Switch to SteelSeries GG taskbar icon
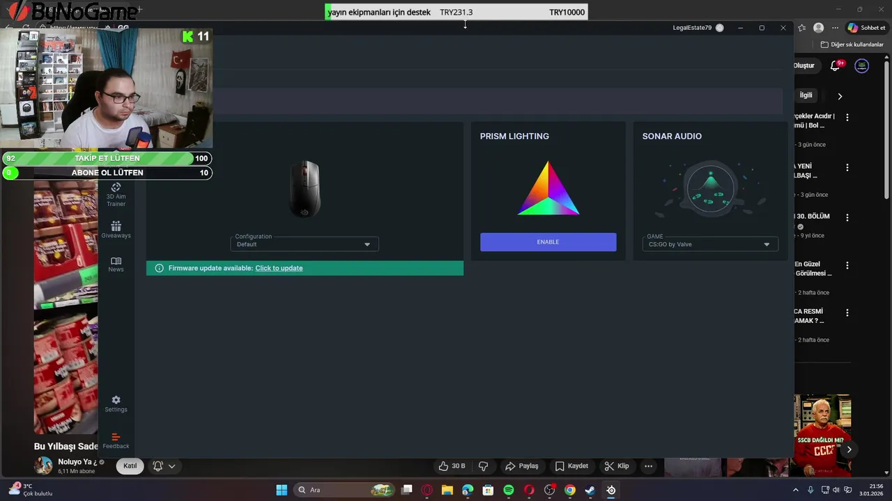Viewport: 892px width, 501px height. click(611, 490)
